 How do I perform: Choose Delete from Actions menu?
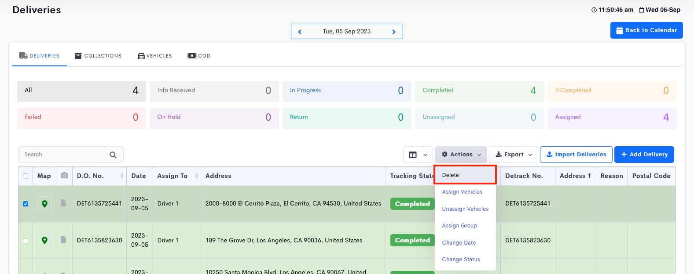[465, 175]
